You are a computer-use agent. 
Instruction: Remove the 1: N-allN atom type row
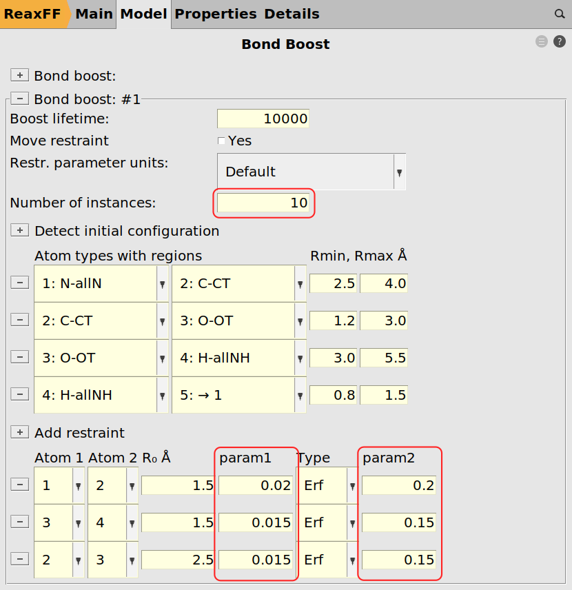19,283
